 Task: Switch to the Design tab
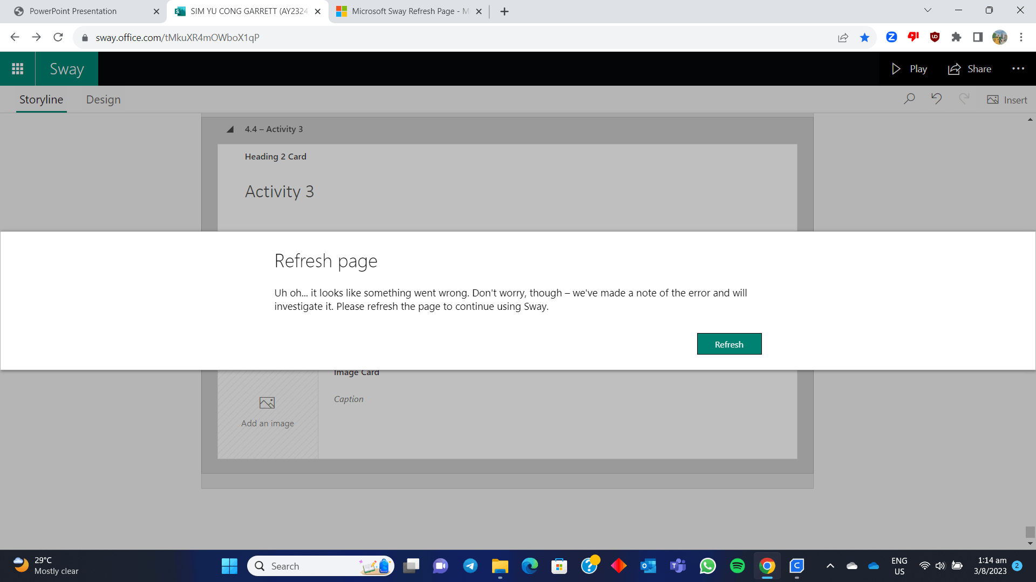[x=103, y=100]
